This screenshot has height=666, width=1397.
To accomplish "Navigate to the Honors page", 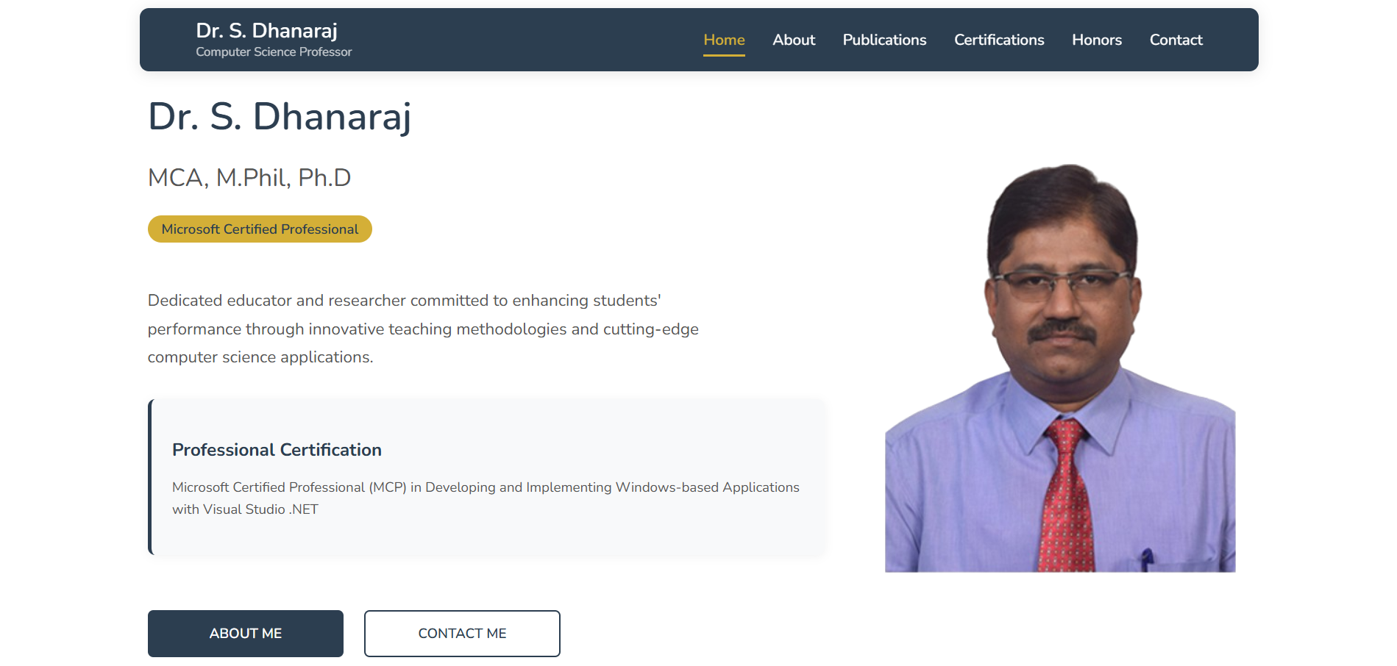I will tap(1096, 40).
